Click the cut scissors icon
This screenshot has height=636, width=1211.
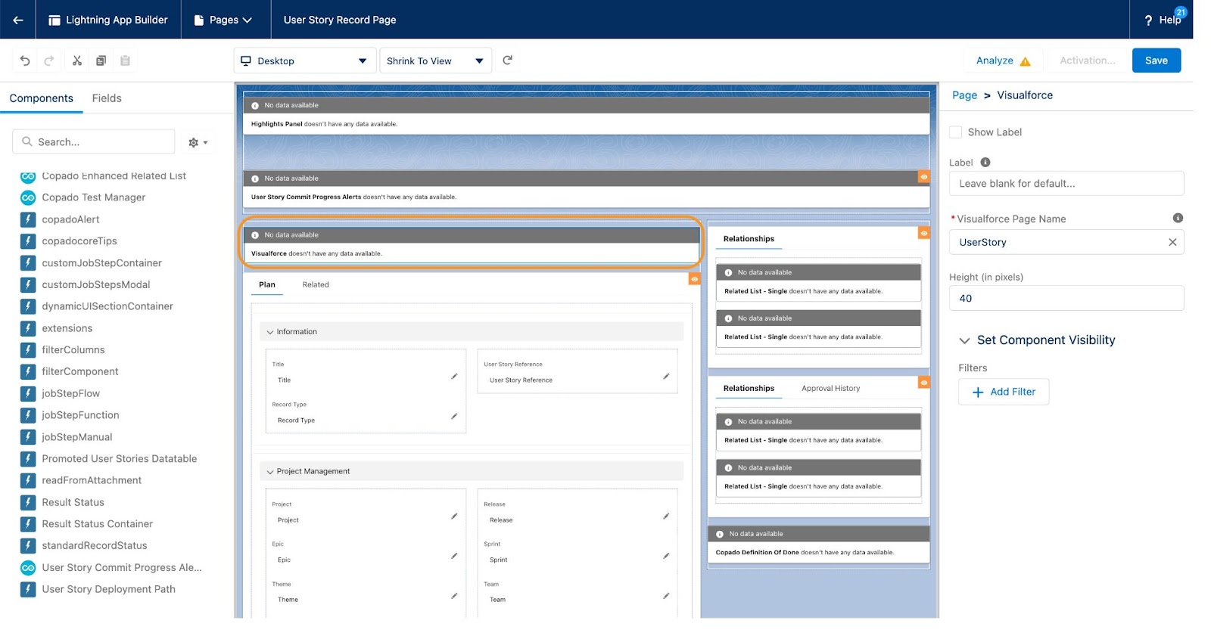(76, 60)
